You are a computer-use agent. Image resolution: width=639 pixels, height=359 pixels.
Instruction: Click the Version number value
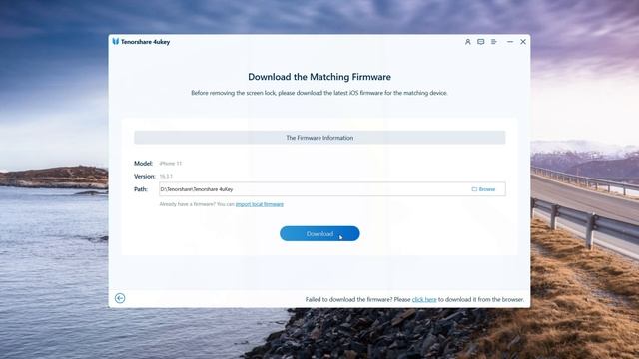click(x=166, y=177)
